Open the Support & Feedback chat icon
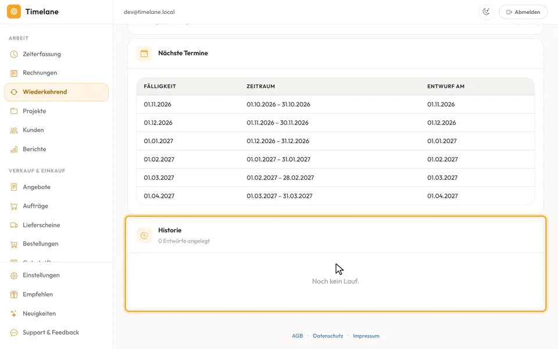558x349 pixels. (x=14, y=333)
